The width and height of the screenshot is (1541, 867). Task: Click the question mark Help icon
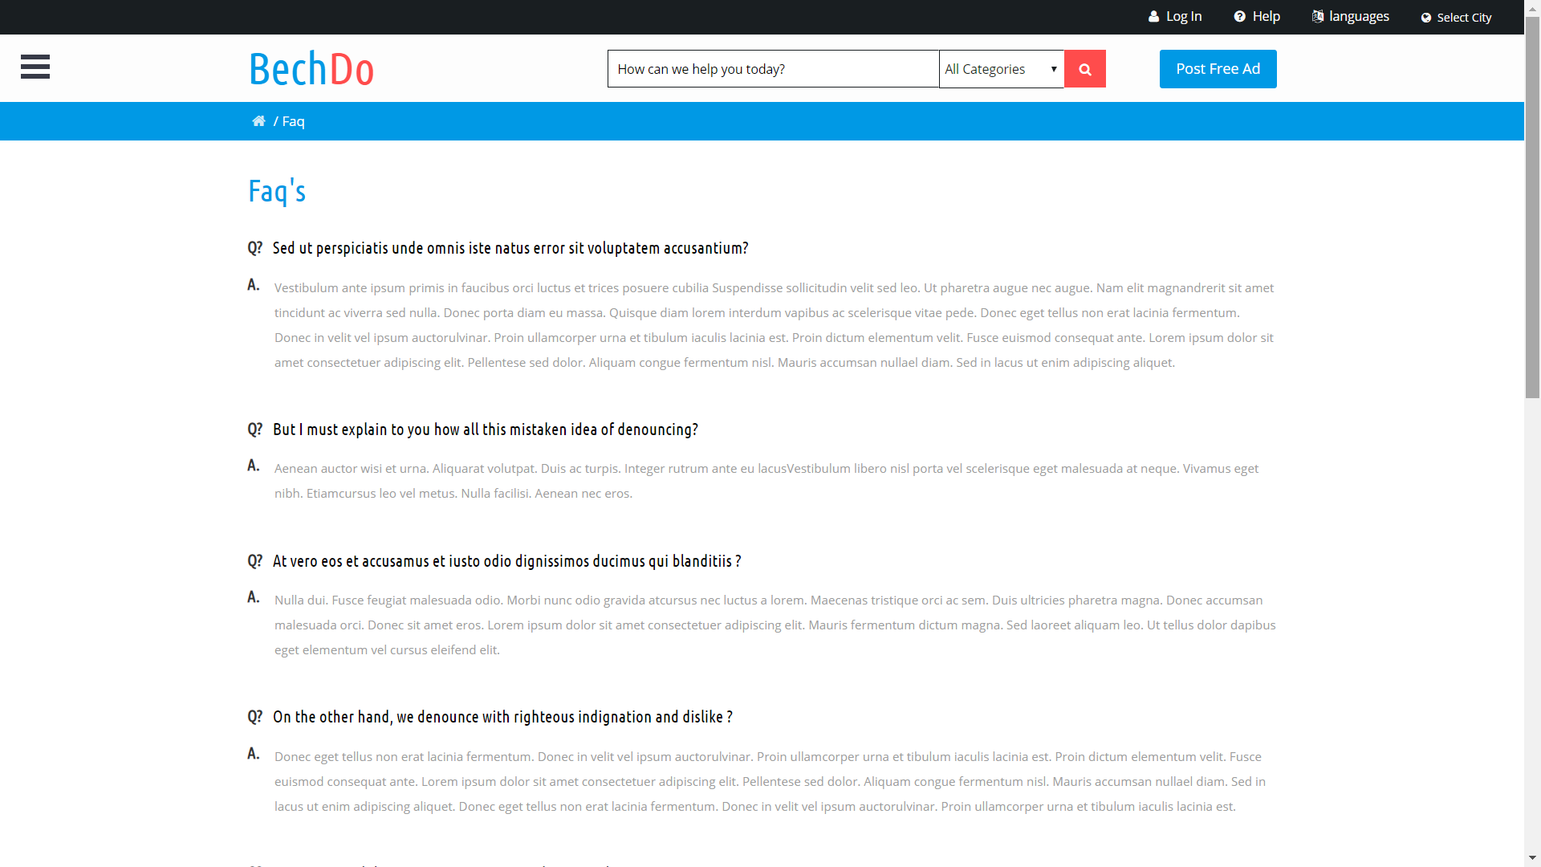(1239, 17)
